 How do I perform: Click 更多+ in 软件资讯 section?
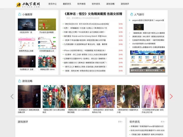pyautogui.click(x=163, y=122)
